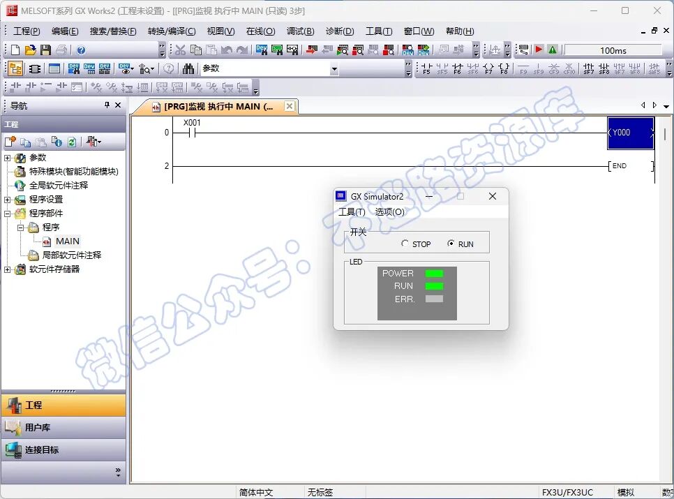Click the New project icon
674x499 pixels.
(x=15, y=50)
